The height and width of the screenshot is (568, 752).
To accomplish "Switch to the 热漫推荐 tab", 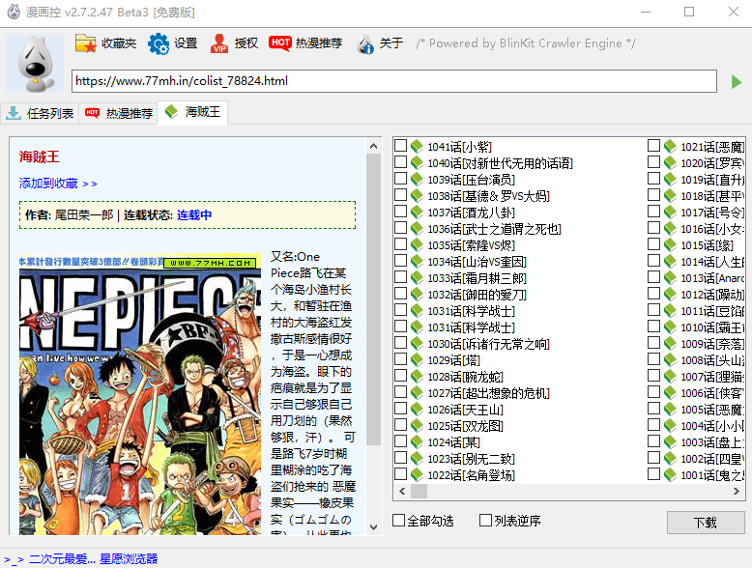I will point(119,114).
